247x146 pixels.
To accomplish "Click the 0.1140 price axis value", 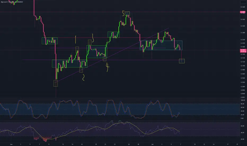I will pos(243,58).
